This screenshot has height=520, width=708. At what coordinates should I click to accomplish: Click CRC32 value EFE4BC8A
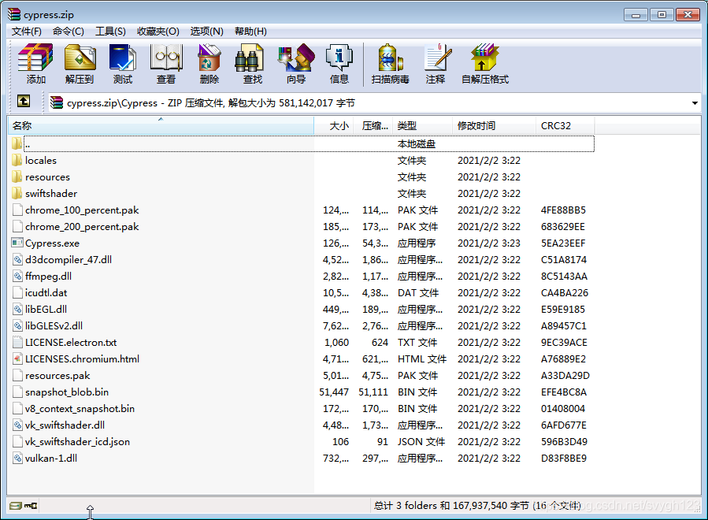click(564, 392)
